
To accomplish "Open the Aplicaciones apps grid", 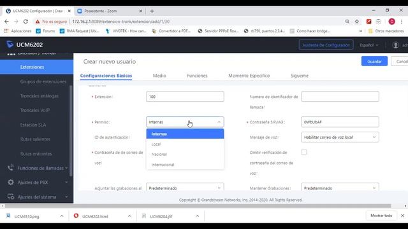I will click(17, 31).
